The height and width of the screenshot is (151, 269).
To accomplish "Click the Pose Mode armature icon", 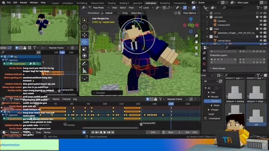I will [x=90, y=8].
